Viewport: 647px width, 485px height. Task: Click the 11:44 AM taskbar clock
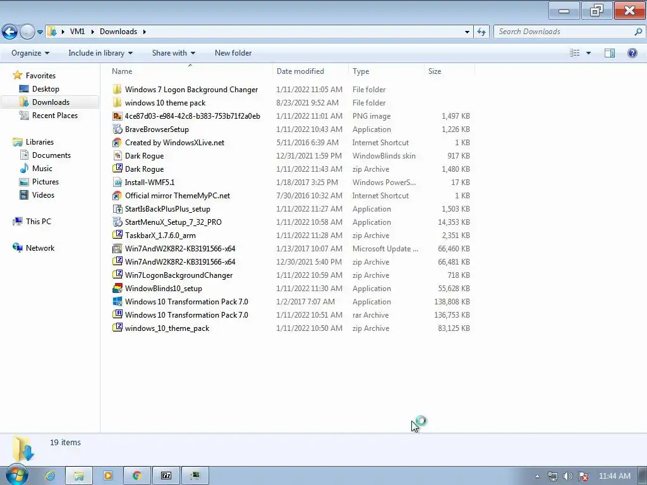[x=614, y=476]
